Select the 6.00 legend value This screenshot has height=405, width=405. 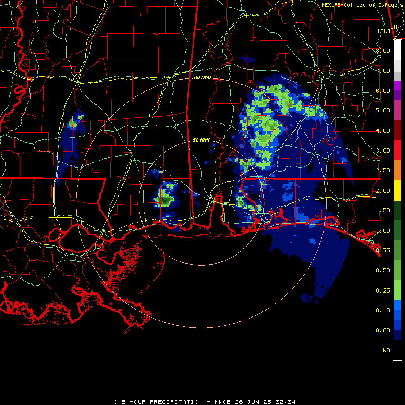(x=383, y=90)
